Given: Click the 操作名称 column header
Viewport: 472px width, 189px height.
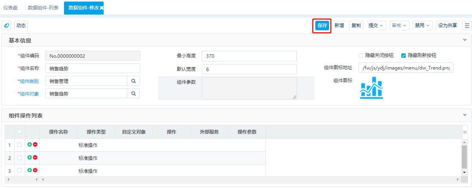Looking at the screenshot, I should (x=59, y=132).
